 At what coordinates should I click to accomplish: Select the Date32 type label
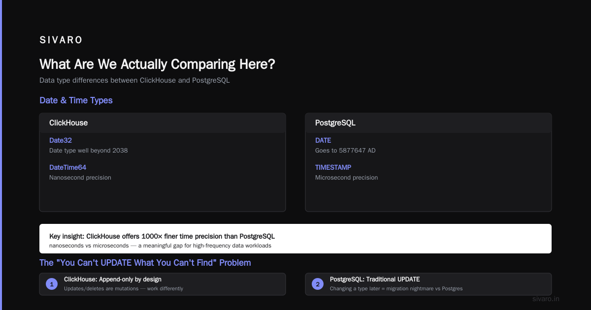pos(61,141)
